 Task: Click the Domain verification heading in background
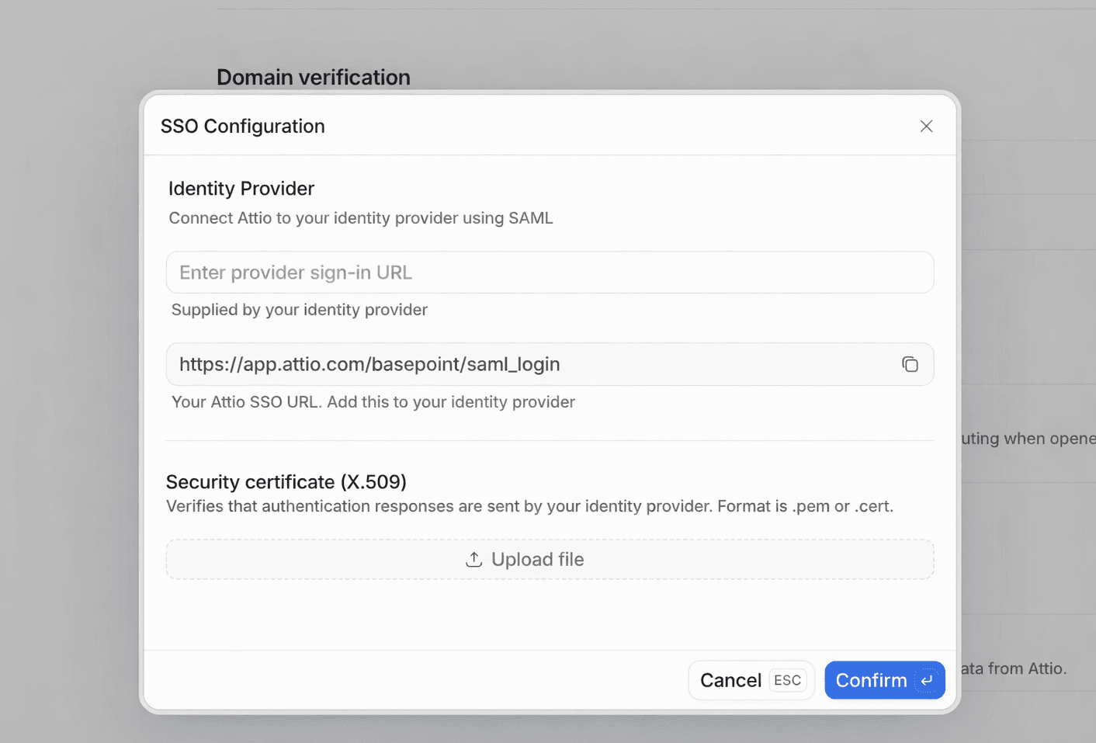click(x=313, y=77)
